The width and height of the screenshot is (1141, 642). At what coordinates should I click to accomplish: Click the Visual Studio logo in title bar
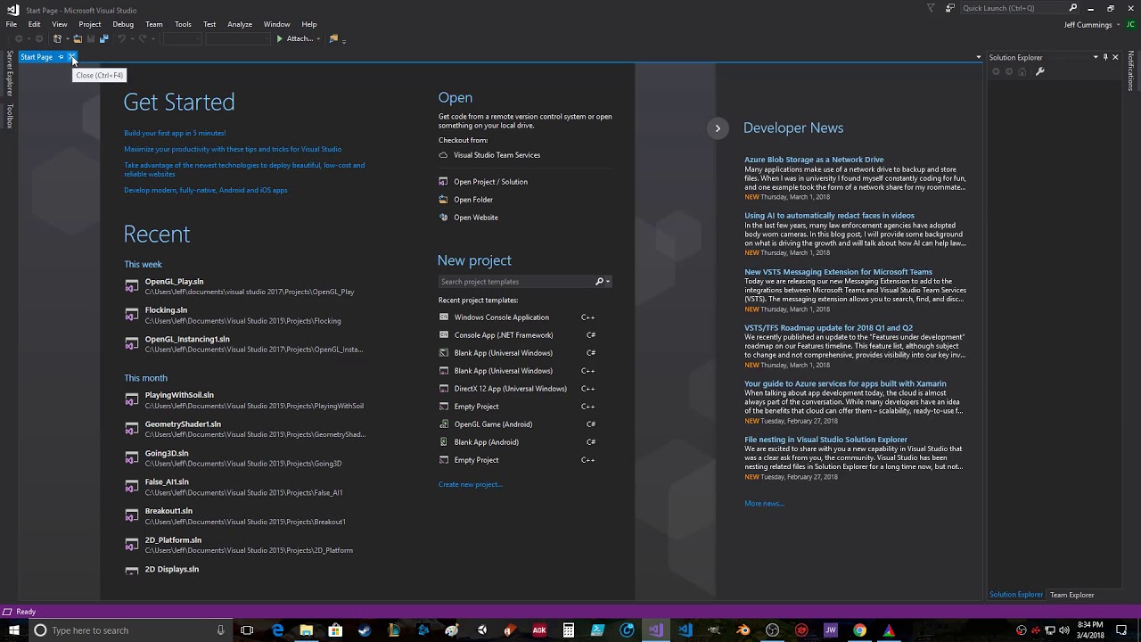tap(12, 10)
